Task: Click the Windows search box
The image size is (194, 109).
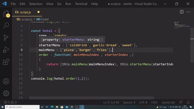Action: [22, 107]
